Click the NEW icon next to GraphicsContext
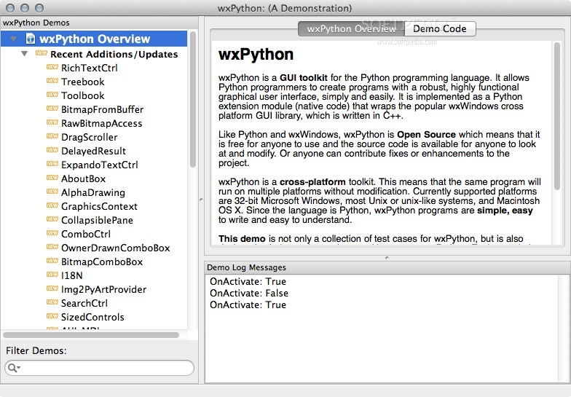This screenshot has height=397, width=571. 52,205
